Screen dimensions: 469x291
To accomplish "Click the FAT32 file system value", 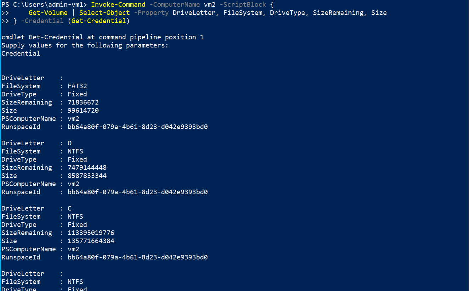I will tap(77, 86).
